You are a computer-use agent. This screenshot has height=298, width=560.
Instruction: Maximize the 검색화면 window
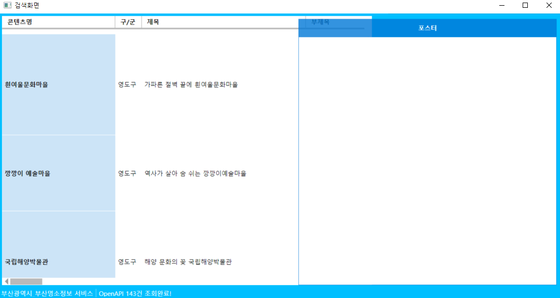[x=525, y=5]
